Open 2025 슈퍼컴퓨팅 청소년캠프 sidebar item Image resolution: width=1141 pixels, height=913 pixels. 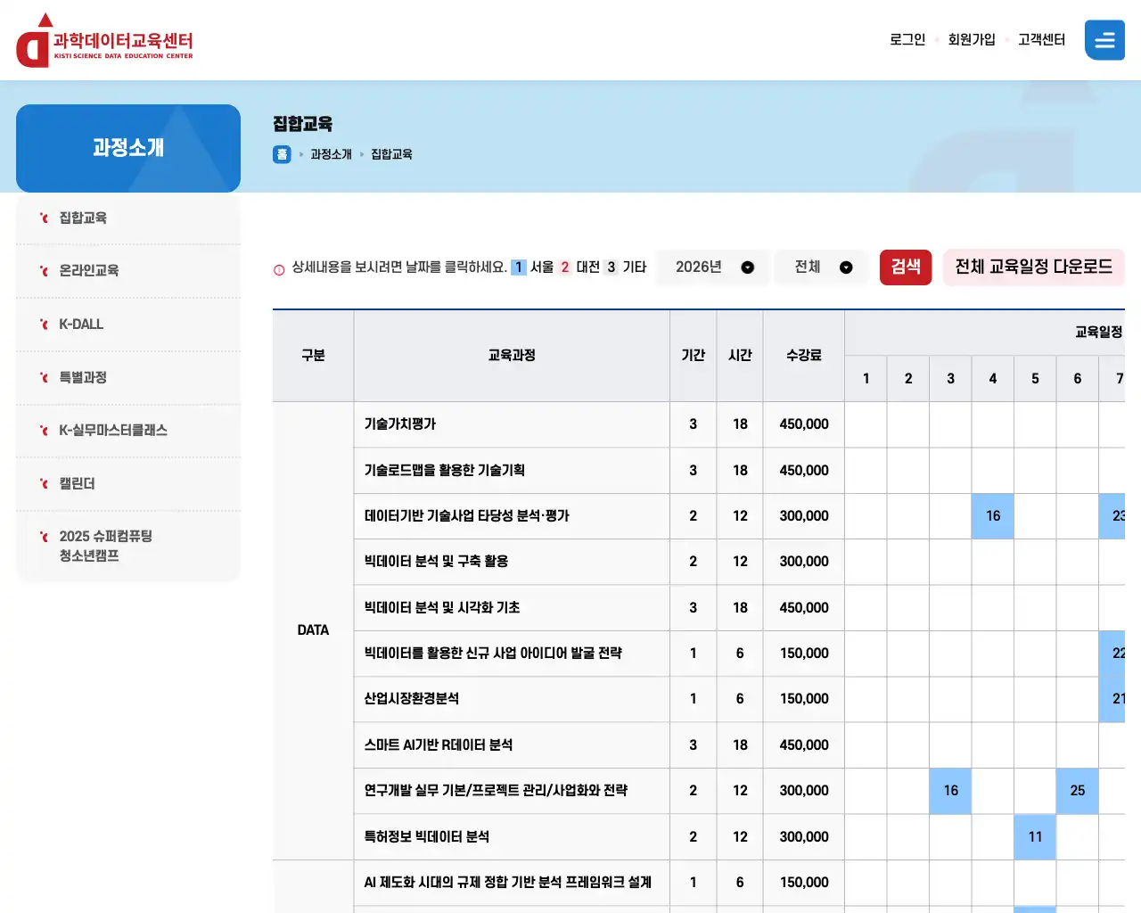128,546
